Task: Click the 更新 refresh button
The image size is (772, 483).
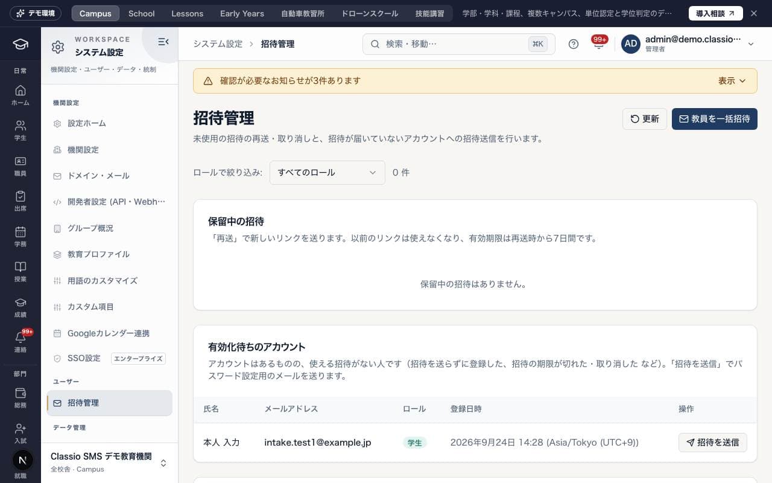Action: click(x=645, y=119)
